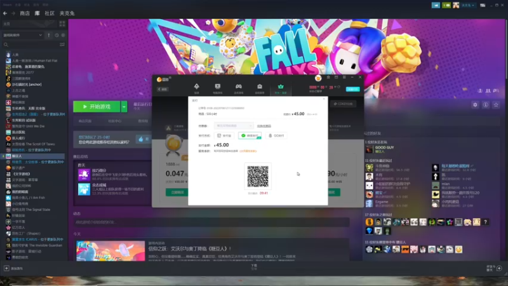Open the 夹克兔 profile menu
Screen dimensions: 508x286
coord(67,13)
